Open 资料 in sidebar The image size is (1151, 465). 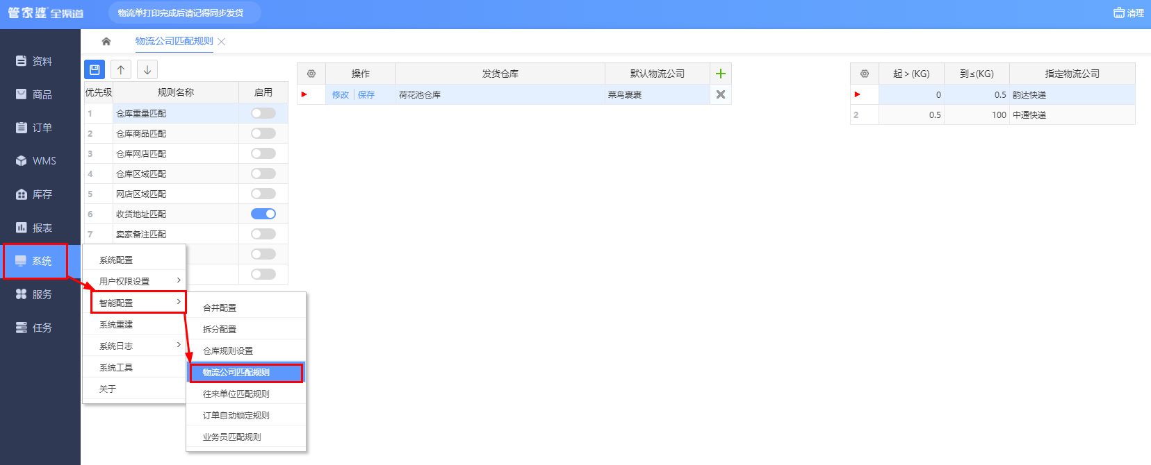point(40,61)
